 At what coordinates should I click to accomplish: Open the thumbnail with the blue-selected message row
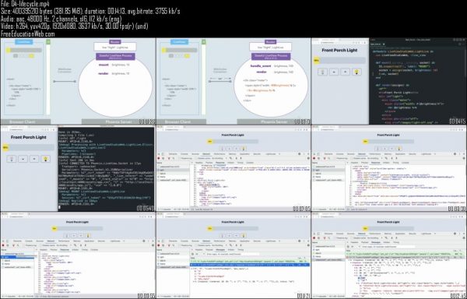(x=233, y=255)
